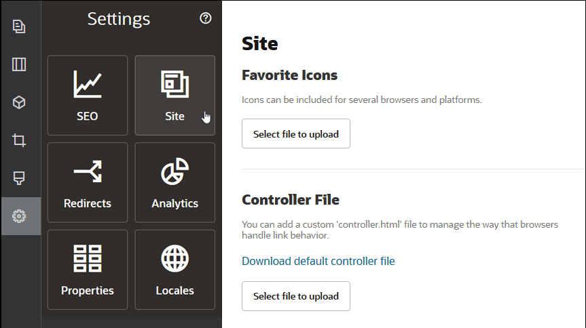Click the gear settings icon in sidebar
Viewport: 586px width, 328px height.
pyautogui.click(x=19, y=216)
